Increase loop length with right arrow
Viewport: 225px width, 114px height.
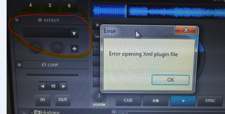click(x=63, y=86)
